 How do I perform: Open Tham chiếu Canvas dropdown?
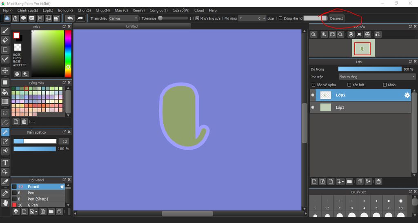click(x=123, y=18)
